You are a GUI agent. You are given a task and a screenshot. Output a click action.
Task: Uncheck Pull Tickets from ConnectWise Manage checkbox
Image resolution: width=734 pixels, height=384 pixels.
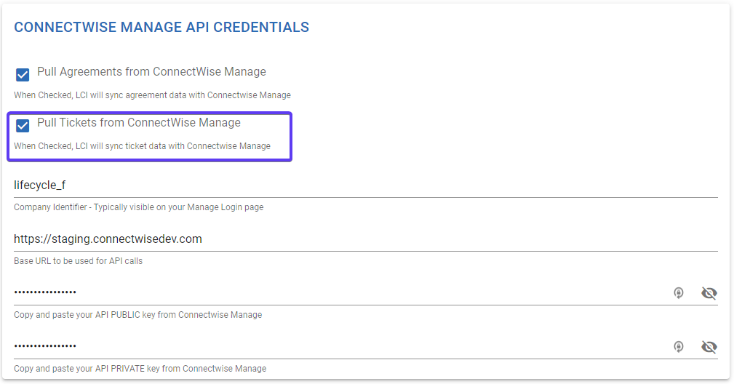point(23,125)
